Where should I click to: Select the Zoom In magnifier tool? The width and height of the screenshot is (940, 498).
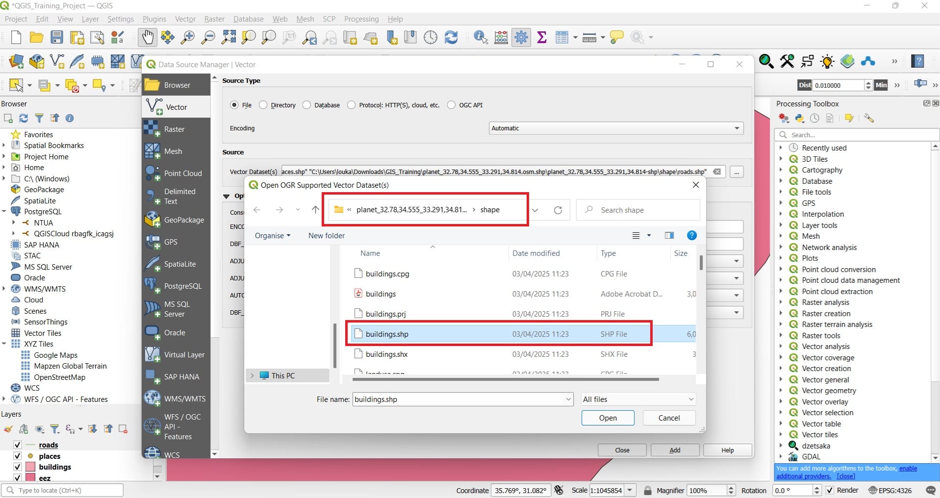[x=188, y=37]
